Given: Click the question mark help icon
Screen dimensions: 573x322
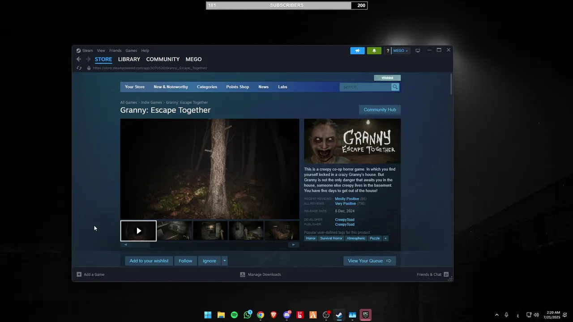Looking at the screenshot, I should pyautogui.click(x=388, y=51).
